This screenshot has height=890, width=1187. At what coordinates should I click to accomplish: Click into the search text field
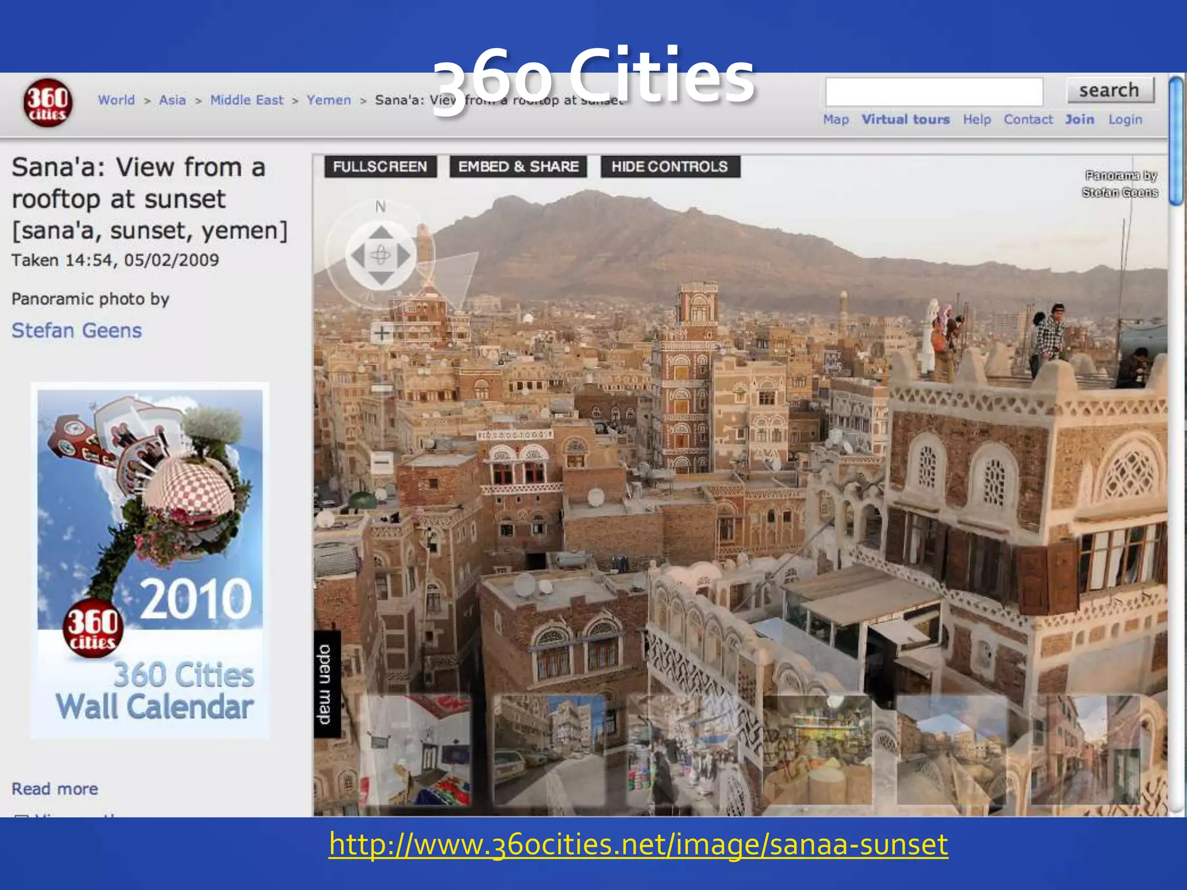(x=934, y=91)
